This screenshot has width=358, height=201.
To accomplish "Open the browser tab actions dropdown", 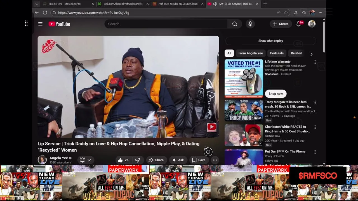I will pyautogui.click(x=36, y=4).
